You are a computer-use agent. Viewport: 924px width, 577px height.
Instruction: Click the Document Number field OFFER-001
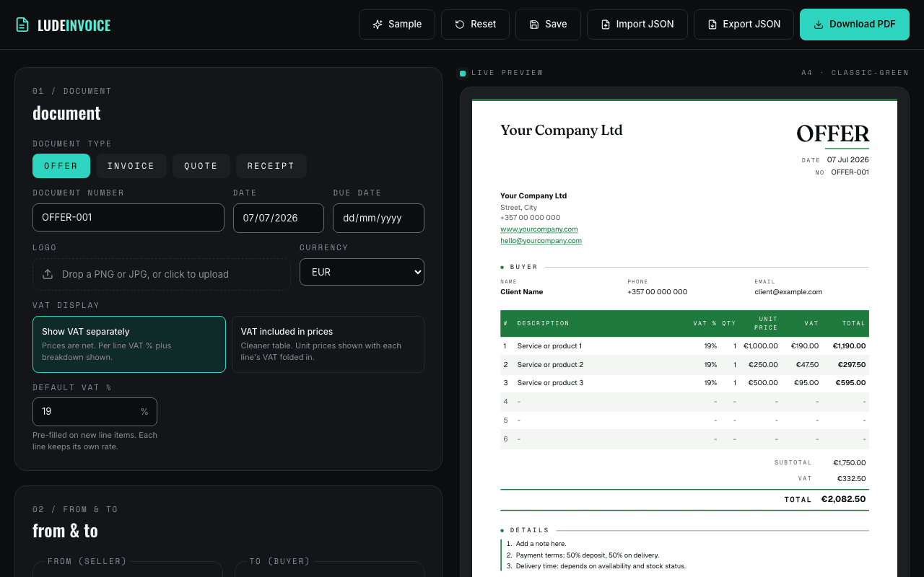pyautogui.click(x=128, y=217)
